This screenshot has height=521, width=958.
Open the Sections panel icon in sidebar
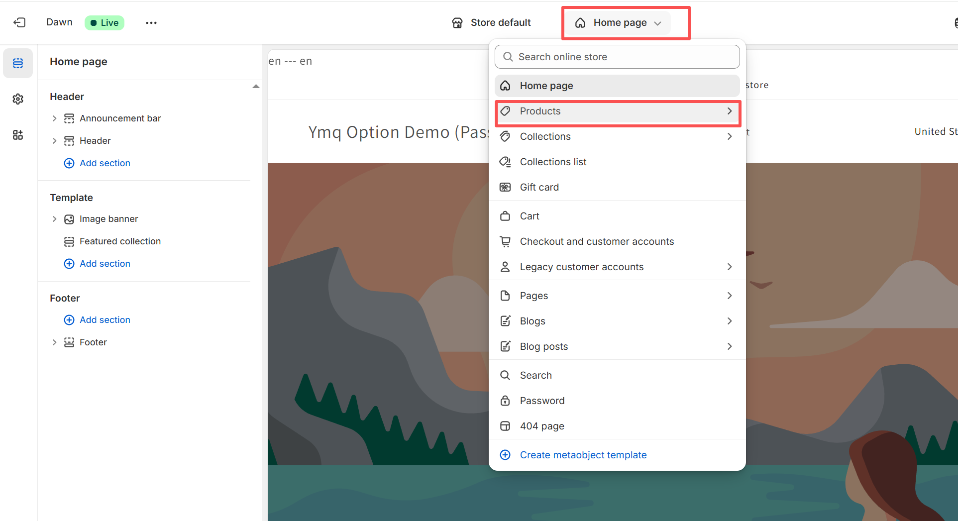(18, 63)
